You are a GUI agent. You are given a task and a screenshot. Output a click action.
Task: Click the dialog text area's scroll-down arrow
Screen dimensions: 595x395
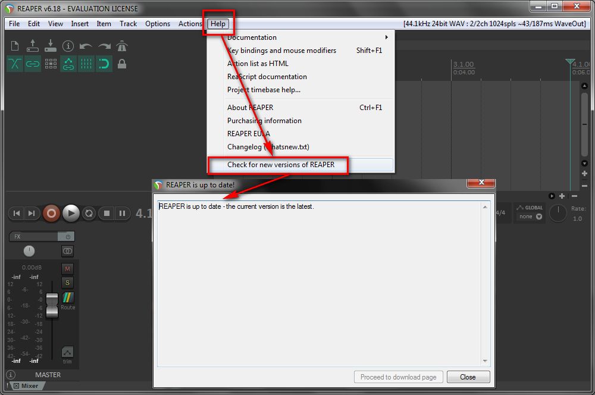coord(485,361)
